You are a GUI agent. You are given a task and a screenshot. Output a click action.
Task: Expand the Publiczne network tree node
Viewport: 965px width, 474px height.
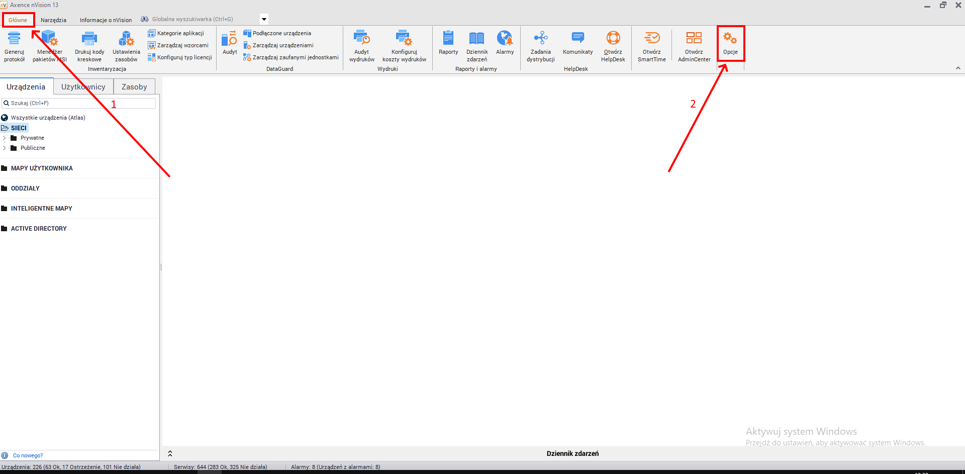[x=5, y=148]
